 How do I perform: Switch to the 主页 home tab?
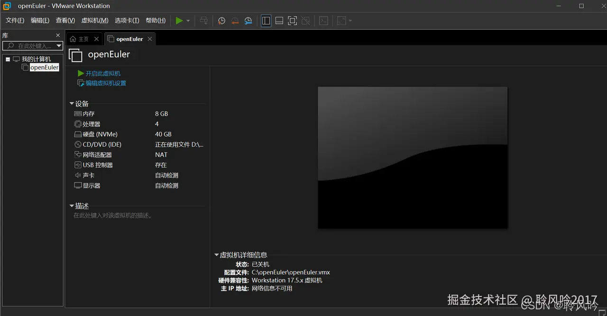tap(83, 39)
